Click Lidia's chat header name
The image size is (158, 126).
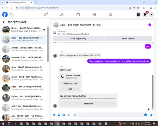[80, 25]
